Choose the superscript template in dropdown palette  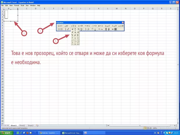click(73, 33)
